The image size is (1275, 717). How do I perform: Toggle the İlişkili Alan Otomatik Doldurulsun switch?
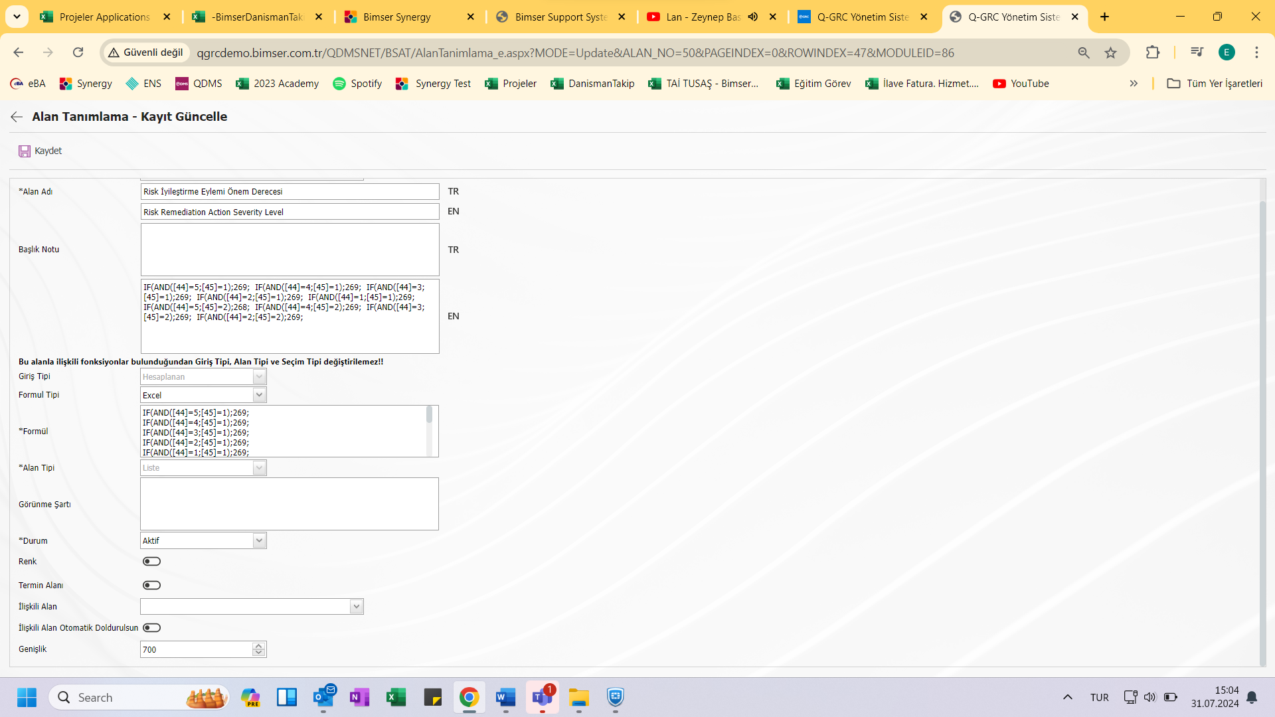[151, 627]
